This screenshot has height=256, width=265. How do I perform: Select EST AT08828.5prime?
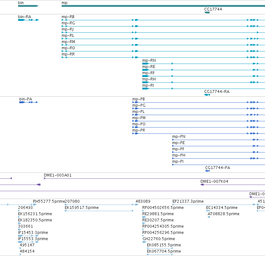tap(223, 214)
